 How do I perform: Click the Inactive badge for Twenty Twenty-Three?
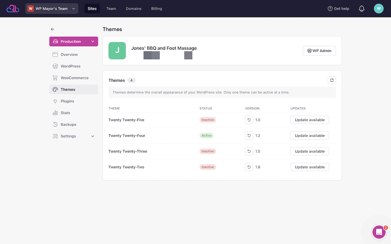208,151
